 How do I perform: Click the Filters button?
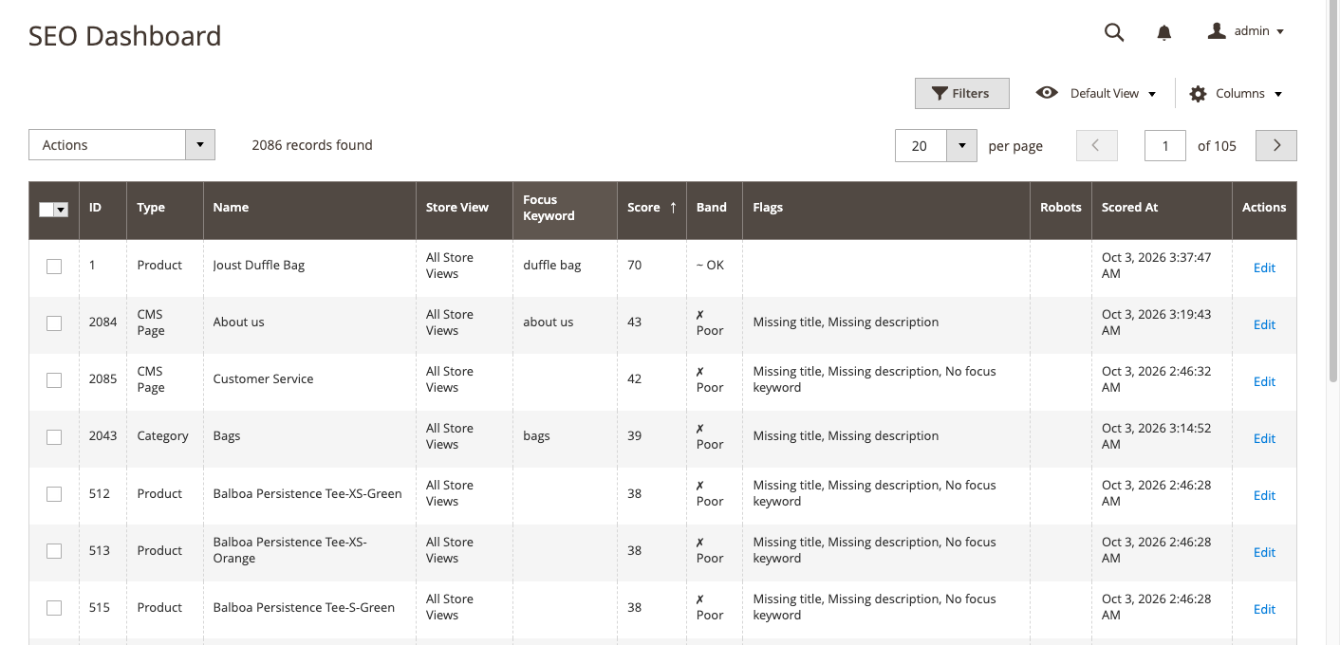961,93
